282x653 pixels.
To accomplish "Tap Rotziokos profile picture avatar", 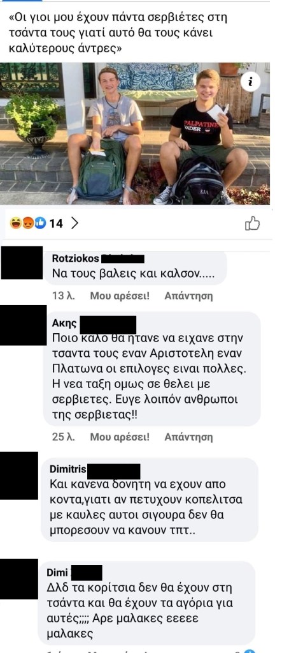I will point(22,262).
